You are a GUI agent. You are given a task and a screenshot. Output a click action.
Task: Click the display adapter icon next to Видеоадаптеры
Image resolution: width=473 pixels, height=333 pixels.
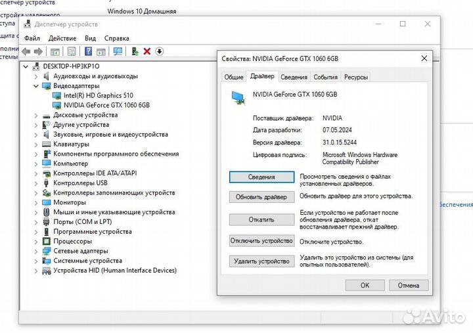[x=47, y=86]
